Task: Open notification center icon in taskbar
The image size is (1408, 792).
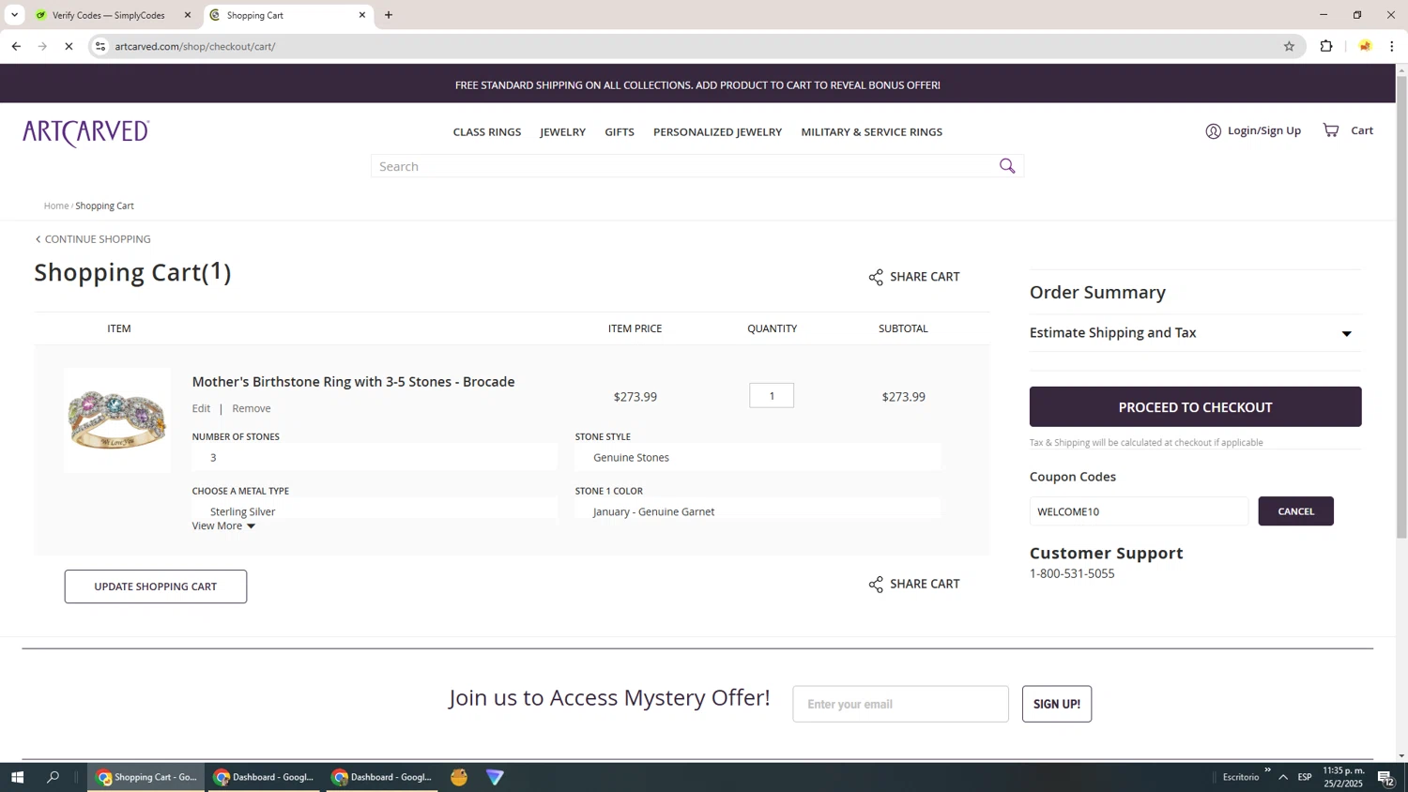Action: (1385, 777)
